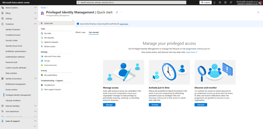This screenshot has width=263, height=129.
Task: Switch to the What's new tab
Action: (81, 32)
